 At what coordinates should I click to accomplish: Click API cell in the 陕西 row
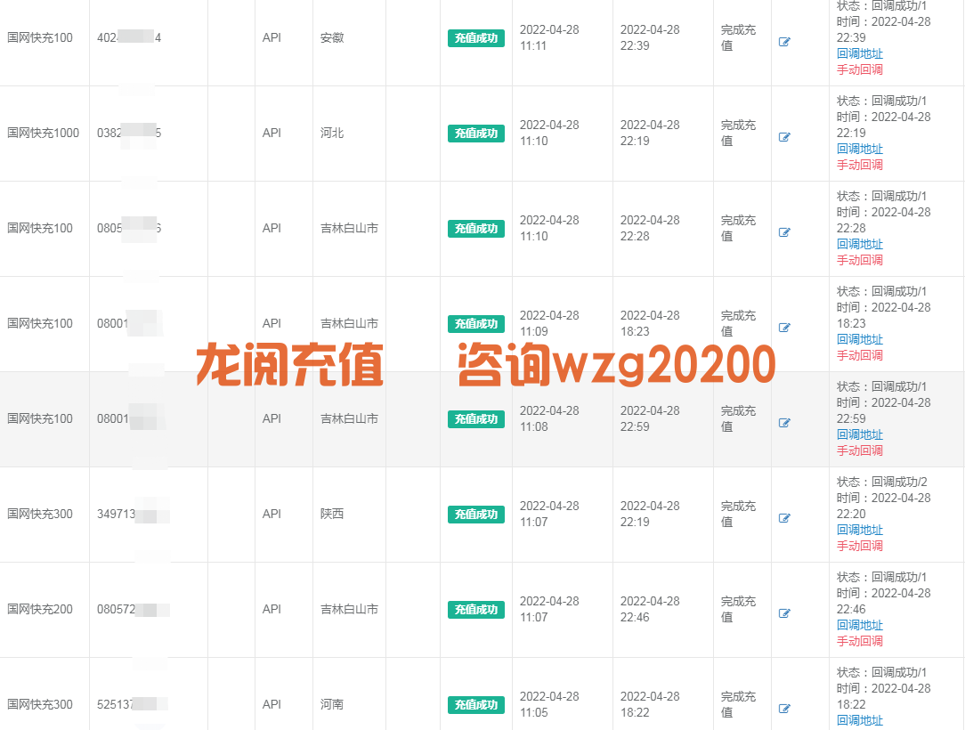pos(272,514)
